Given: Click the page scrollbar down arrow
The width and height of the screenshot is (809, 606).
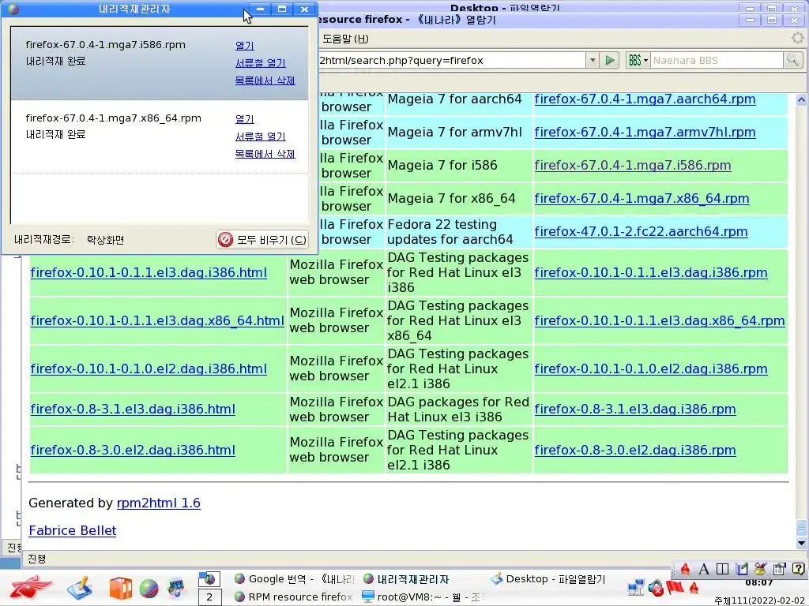Looking at the screenshot, I should [801, 543].
